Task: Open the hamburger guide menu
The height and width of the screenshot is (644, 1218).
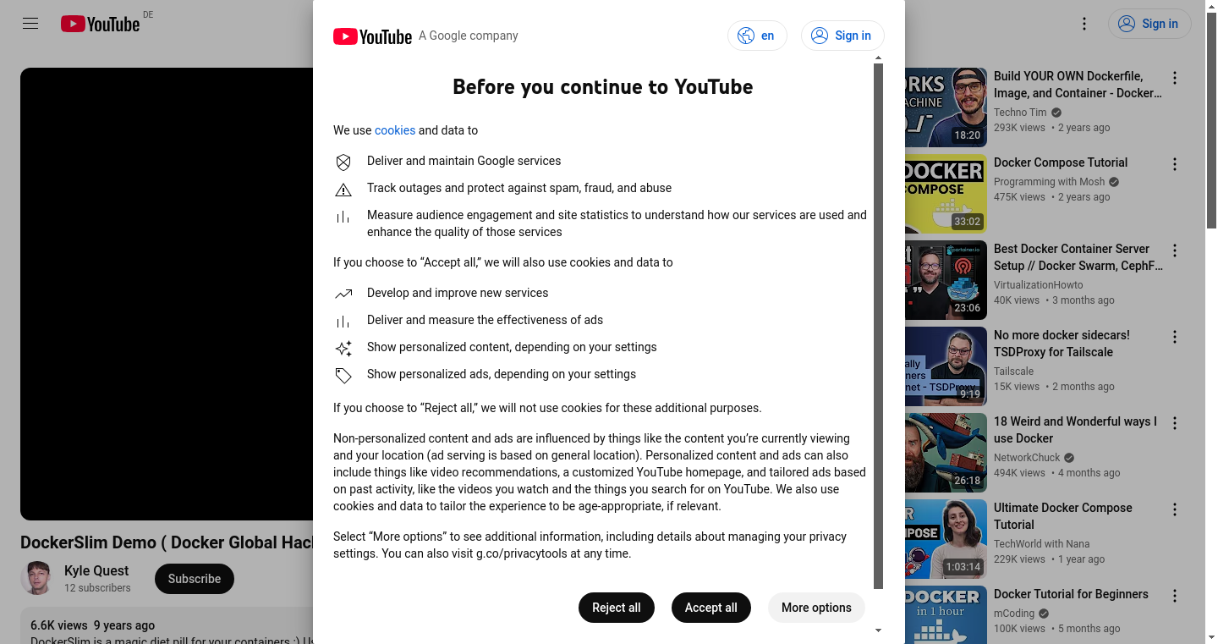Action: 30,24
